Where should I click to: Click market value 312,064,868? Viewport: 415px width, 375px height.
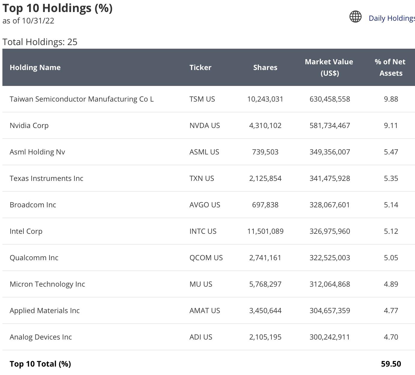point(330,284)
